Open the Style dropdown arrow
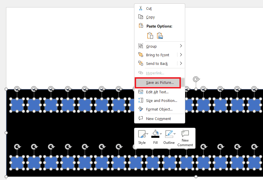Image resolution: width=263 pixels, height=180 pixels. point(147,134)
